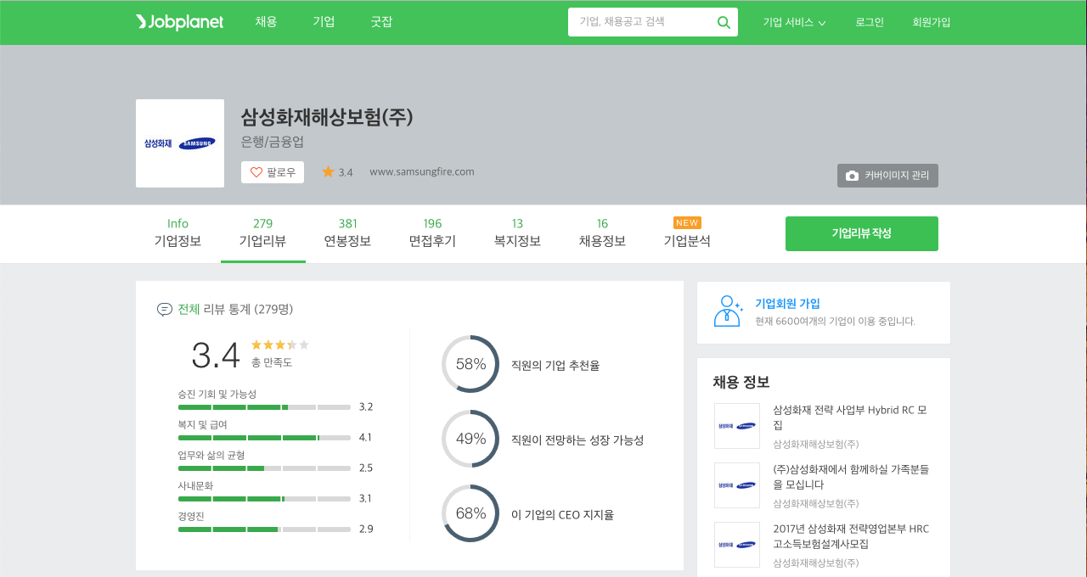The height and width of the screenshot is (577, 1087).
Task: Open the 굿잡 menu in the top bar
Action: click(381, 22)
